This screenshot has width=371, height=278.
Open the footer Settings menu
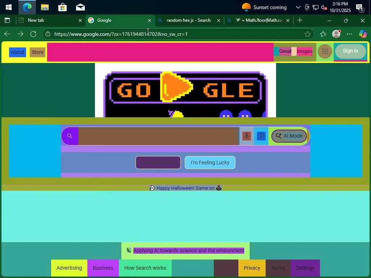[x=305, y=268]
